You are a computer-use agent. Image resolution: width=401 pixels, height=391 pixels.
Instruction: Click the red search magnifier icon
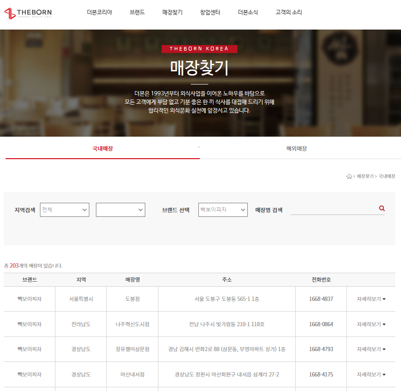(x=382, y=208)
